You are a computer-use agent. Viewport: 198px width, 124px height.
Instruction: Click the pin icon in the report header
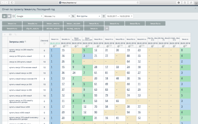click(x=195, y=9)
